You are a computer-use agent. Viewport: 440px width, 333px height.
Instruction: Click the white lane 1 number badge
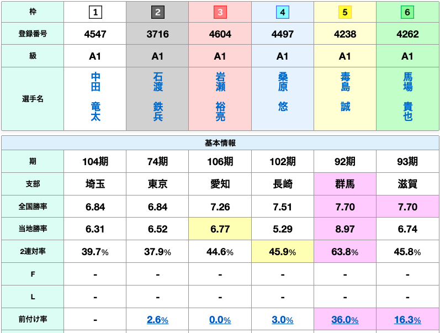(x=95, y=12)
